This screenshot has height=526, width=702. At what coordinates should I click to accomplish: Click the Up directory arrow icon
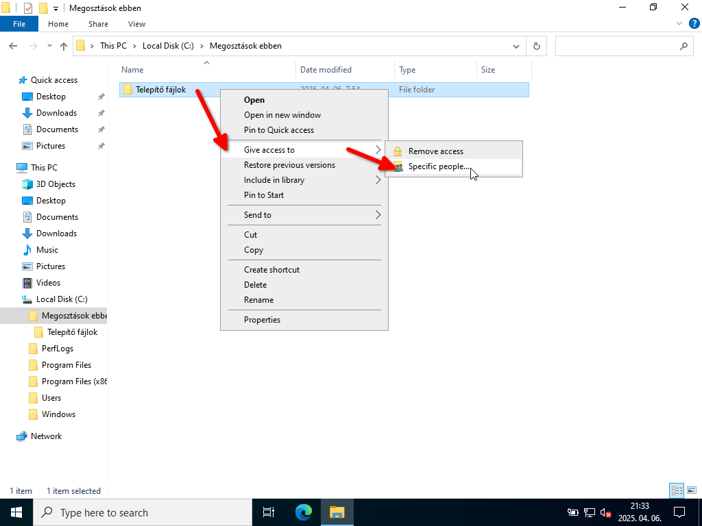pyautogui.click(x=64, y=47)
